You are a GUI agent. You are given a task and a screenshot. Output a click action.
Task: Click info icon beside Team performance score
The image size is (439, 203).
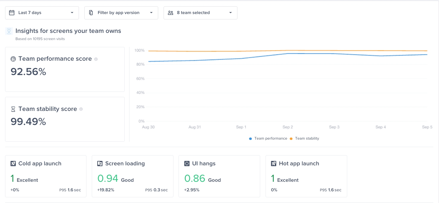pyautogui.click(x=96, y=59)
